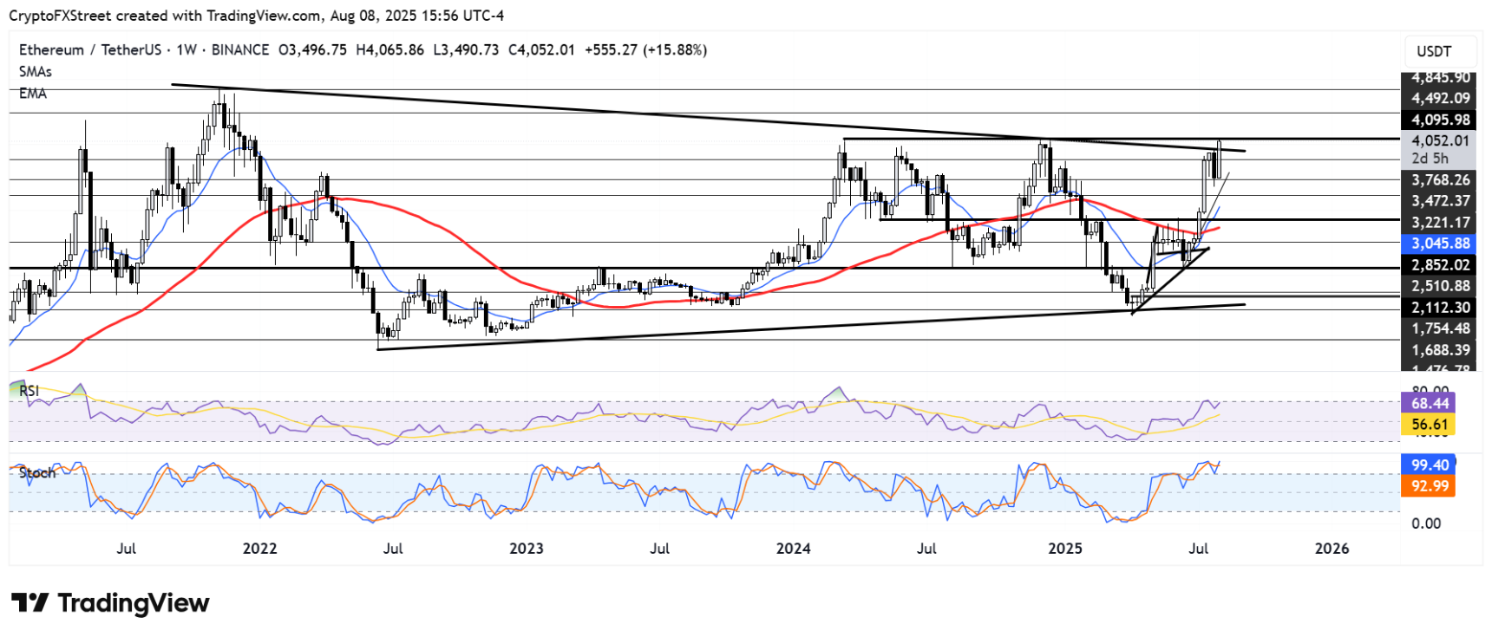Select the SMAs indicator legend
This screenshot has height=637, width=1492.
click(x=36, y=72)
